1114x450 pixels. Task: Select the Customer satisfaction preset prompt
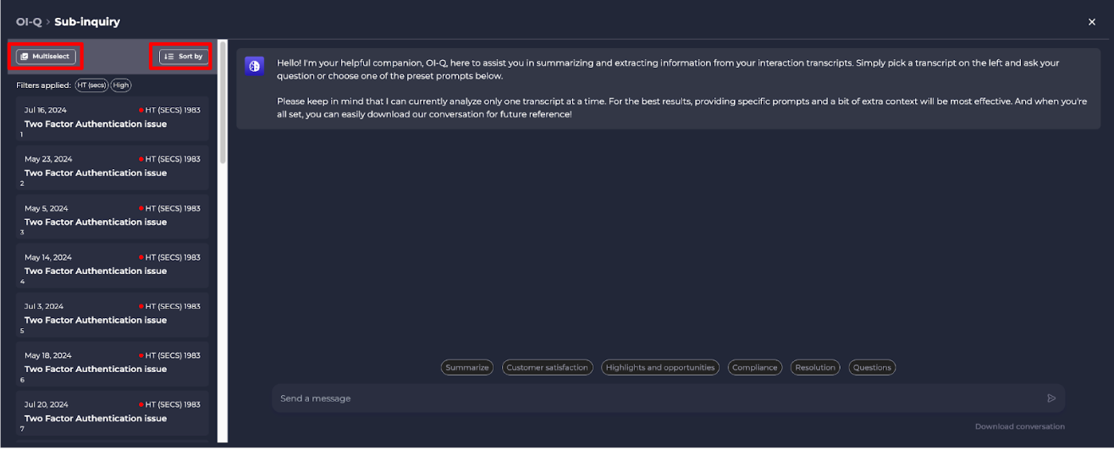[547, 368]
